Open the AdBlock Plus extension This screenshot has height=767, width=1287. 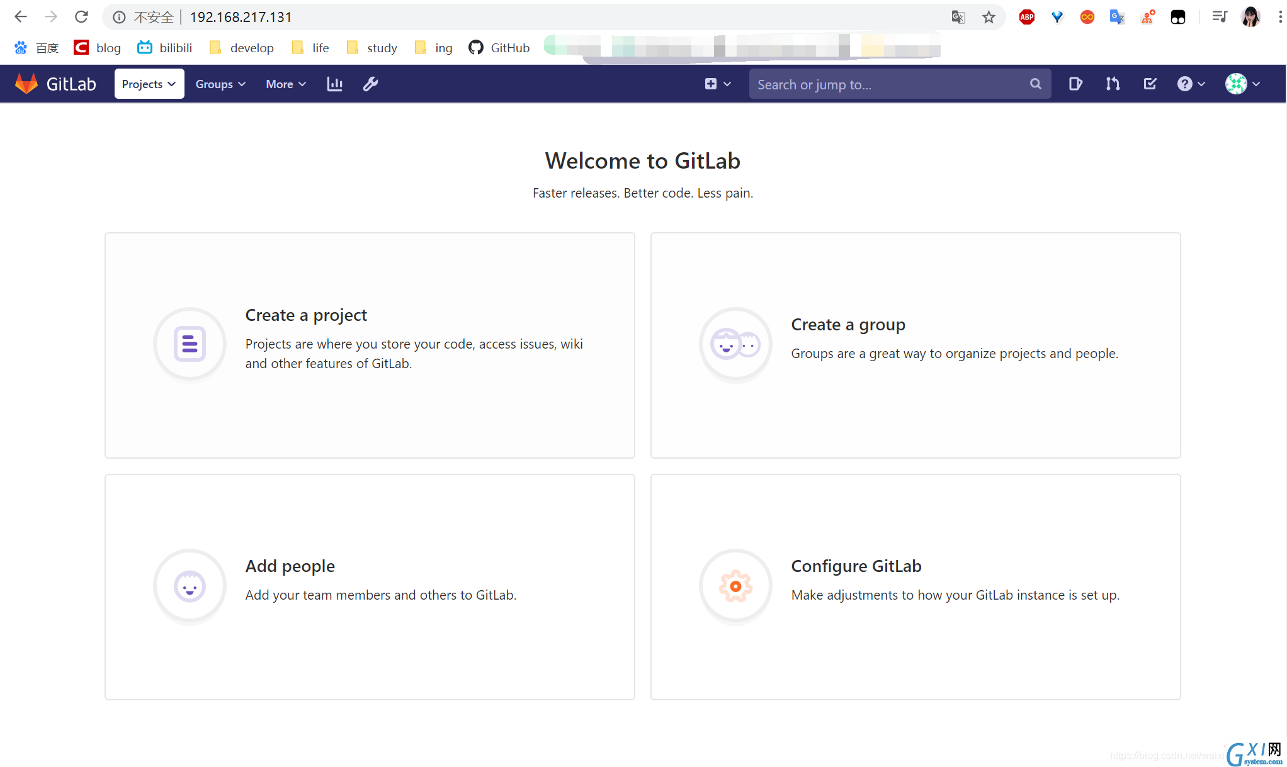pos(1027,17)
